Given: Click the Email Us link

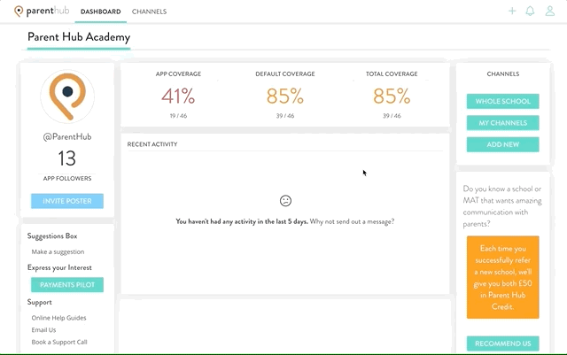Looking at the screenshot, I should point(43,329).
